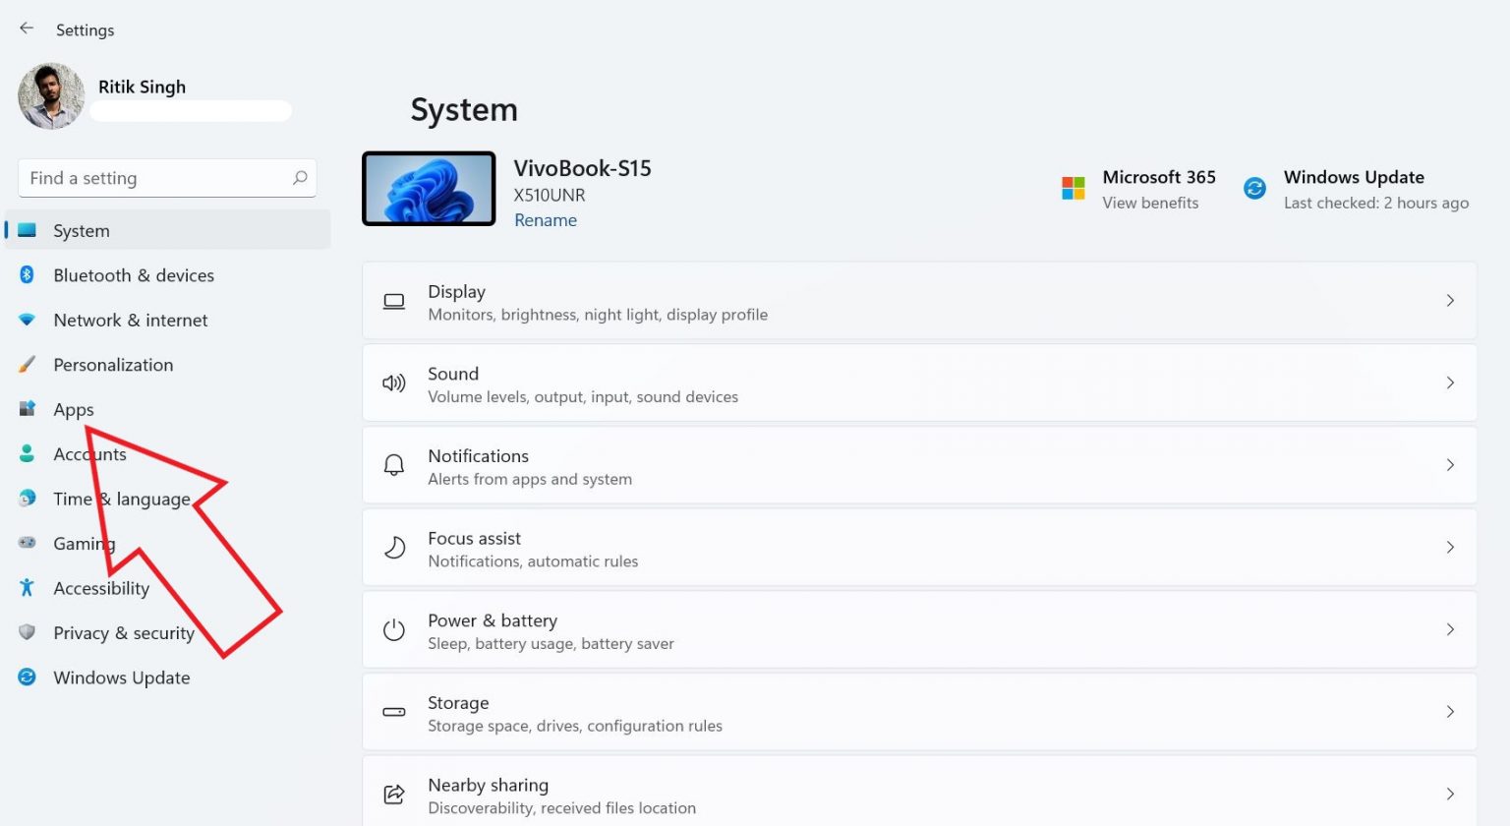
Task: Open Accounts from the sidebar
Action: click(89, 453)
